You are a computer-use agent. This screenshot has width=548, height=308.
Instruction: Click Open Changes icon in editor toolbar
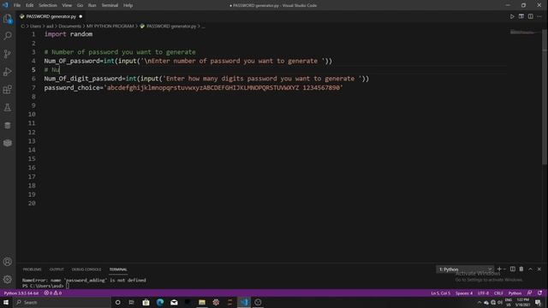click(x=521, y=16)
